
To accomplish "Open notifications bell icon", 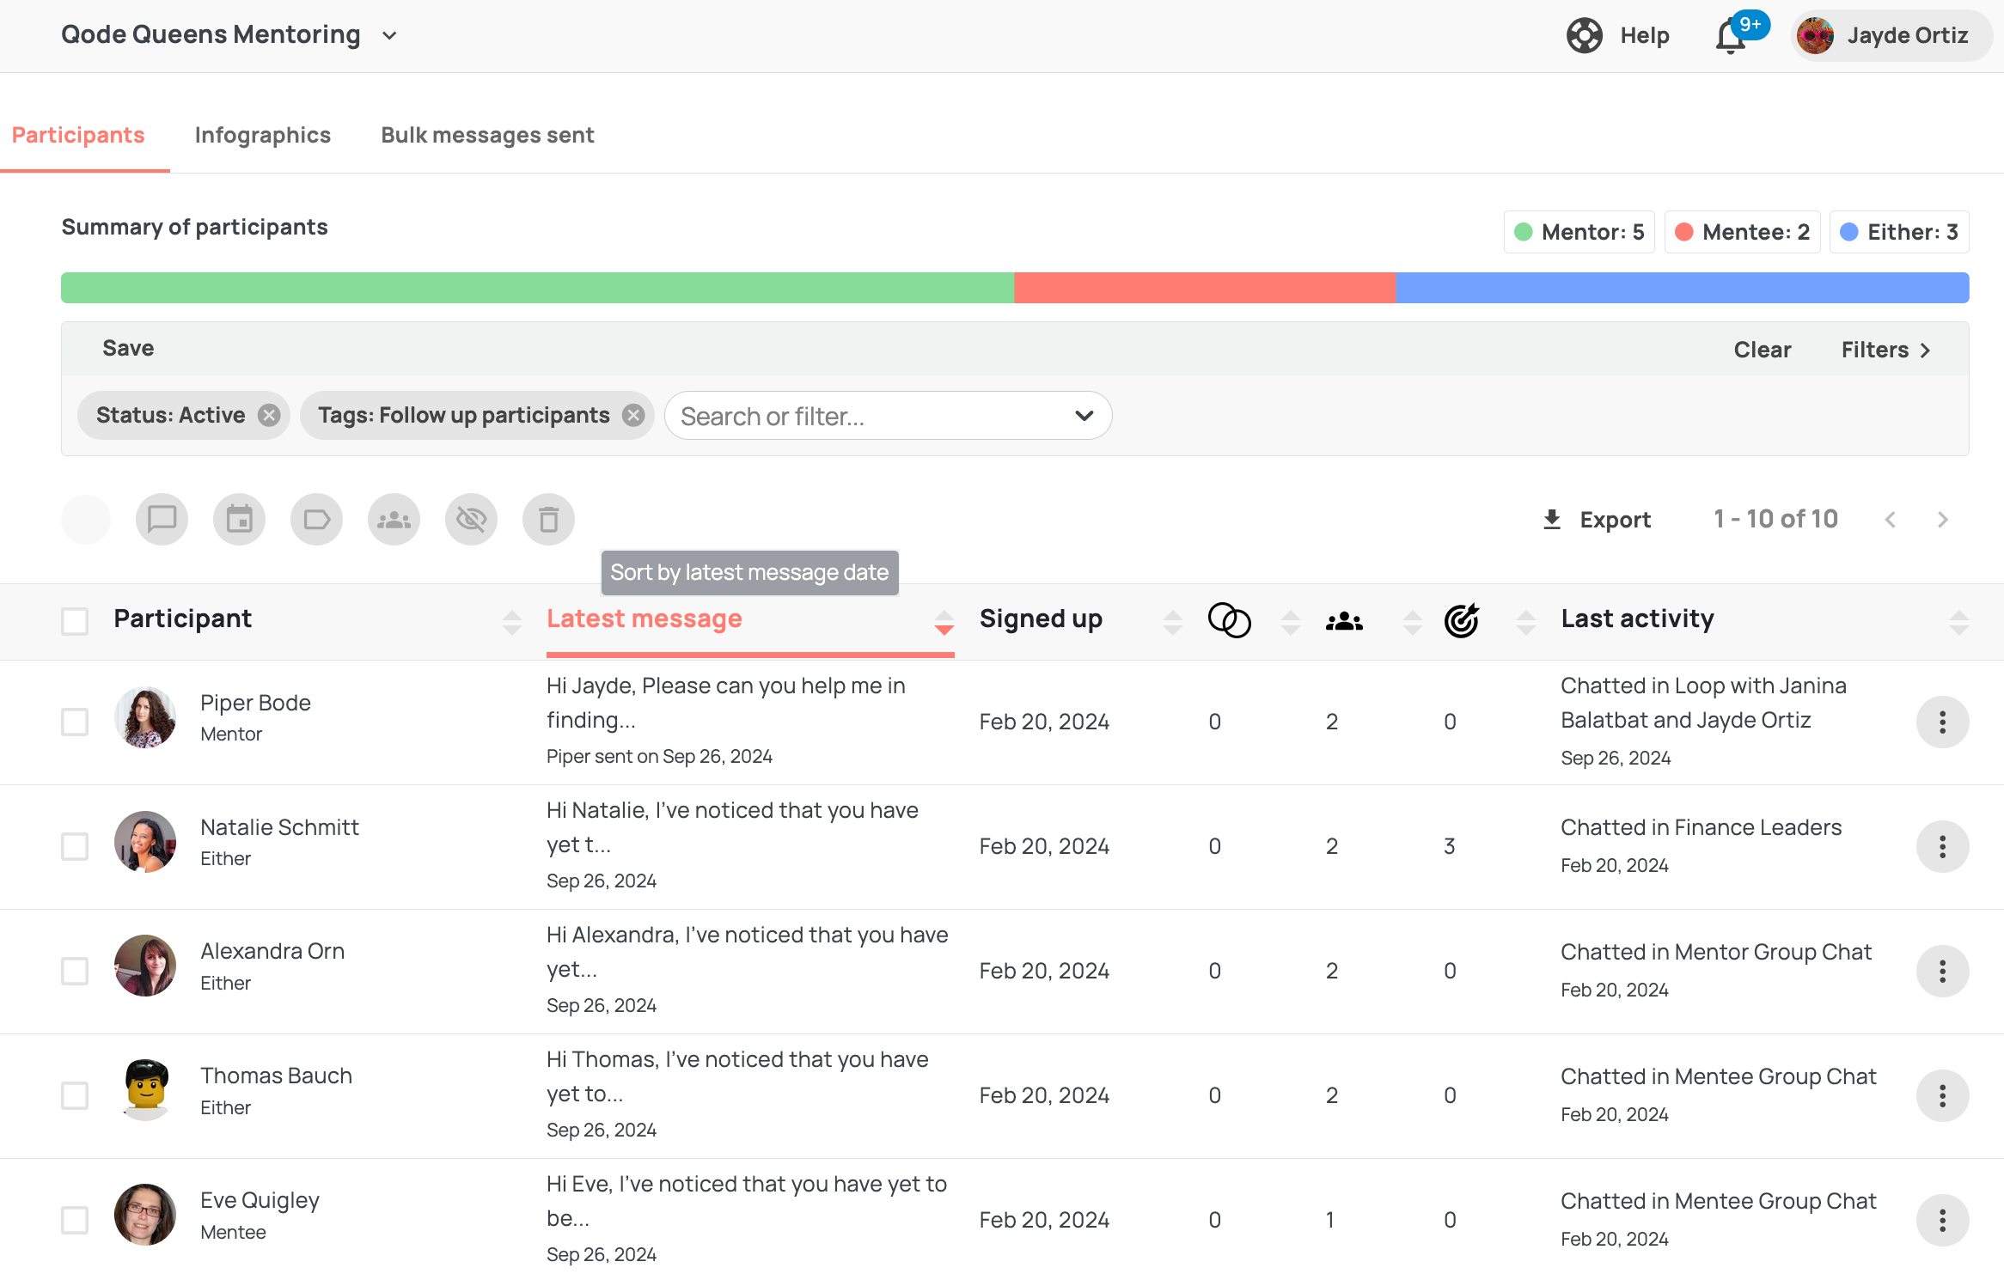I will click(1731, 36).
